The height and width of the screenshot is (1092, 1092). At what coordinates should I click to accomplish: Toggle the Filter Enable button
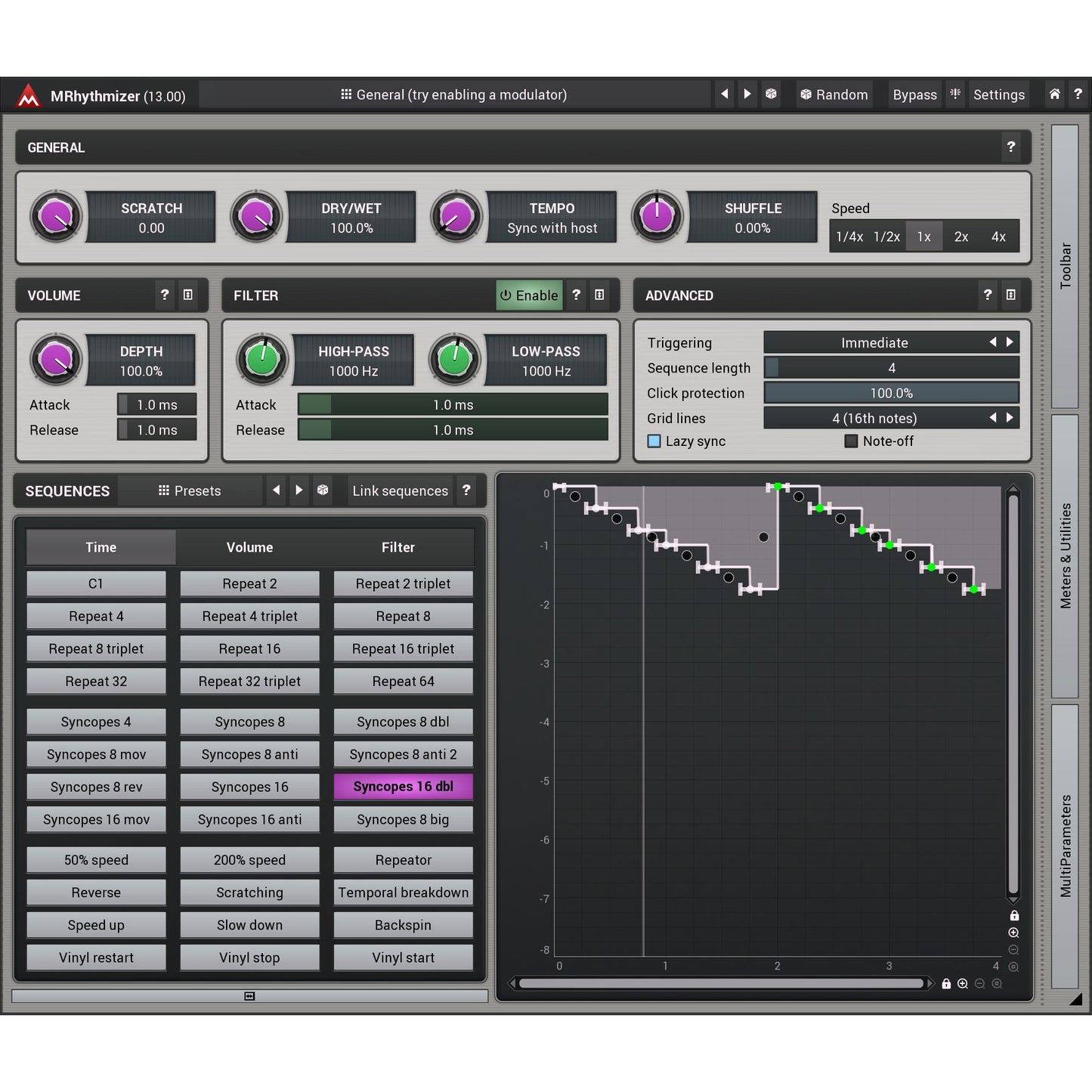tap(529, 295)
